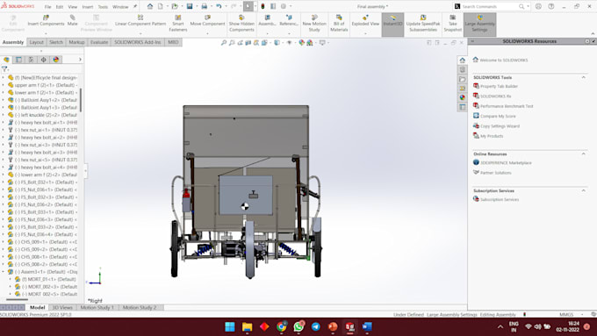Click the Partner Solutions link
This screenshot has height=336, width=597.
pos(495,173)
